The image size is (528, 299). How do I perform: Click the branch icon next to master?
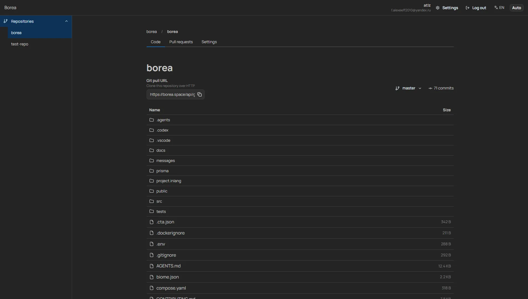397,88
